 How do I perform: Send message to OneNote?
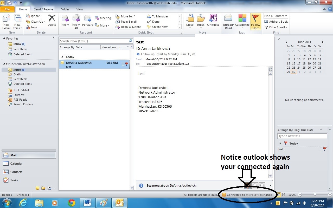coord(213,21)
